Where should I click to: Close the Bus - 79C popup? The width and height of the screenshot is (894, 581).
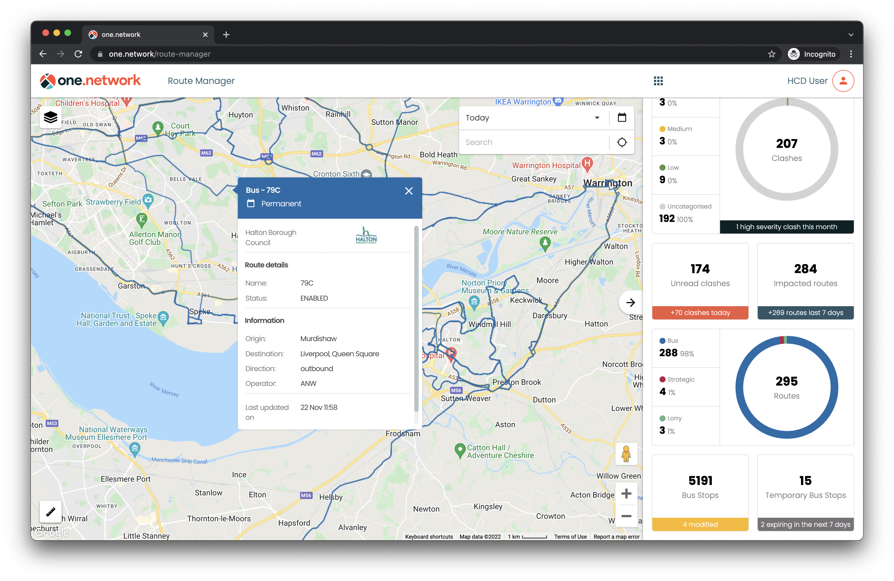409,191
